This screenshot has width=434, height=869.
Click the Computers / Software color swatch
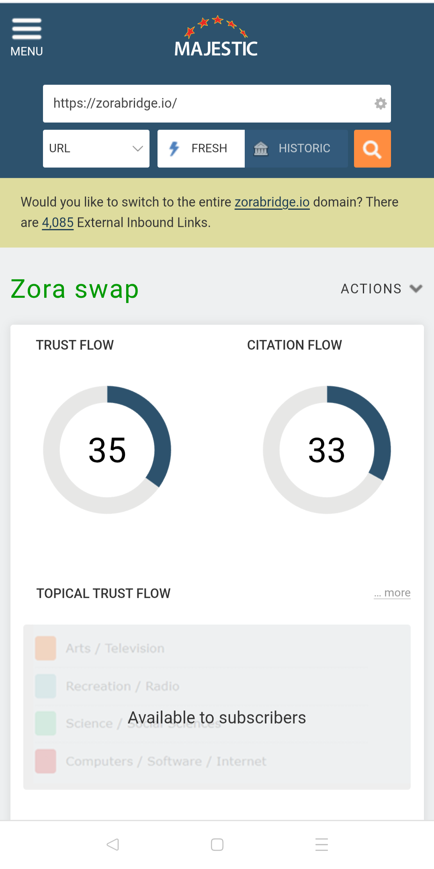(x=45, y=761)
